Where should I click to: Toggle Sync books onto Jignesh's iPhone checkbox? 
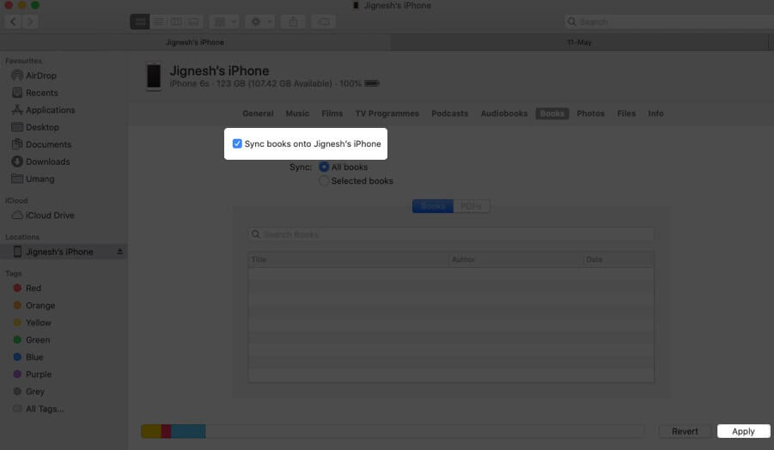pyautogui.click(x=237, y=143)
